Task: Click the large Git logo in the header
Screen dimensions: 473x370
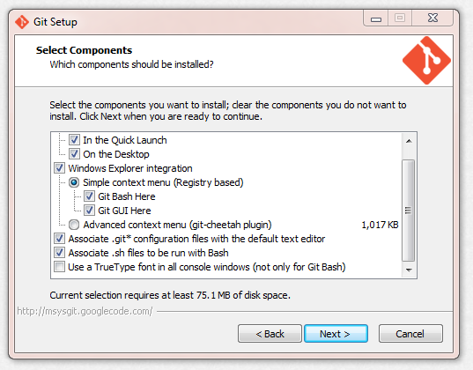Action: 426,61
